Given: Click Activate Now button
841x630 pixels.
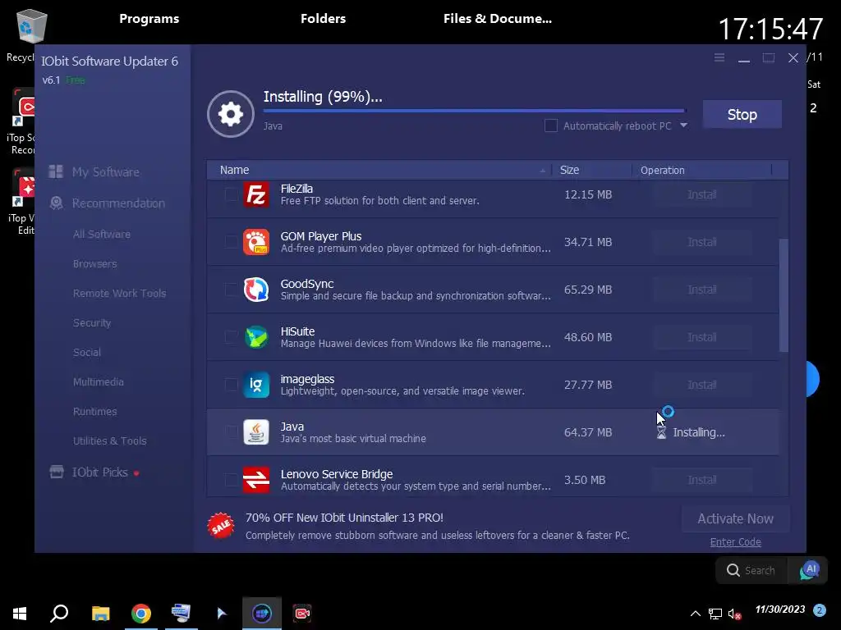Looking at the screenshot, I should 735,518.
